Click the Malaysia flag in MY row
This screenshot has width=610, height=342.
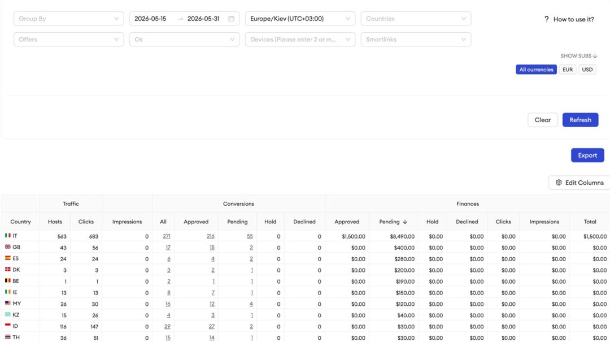tap(8, 304)
